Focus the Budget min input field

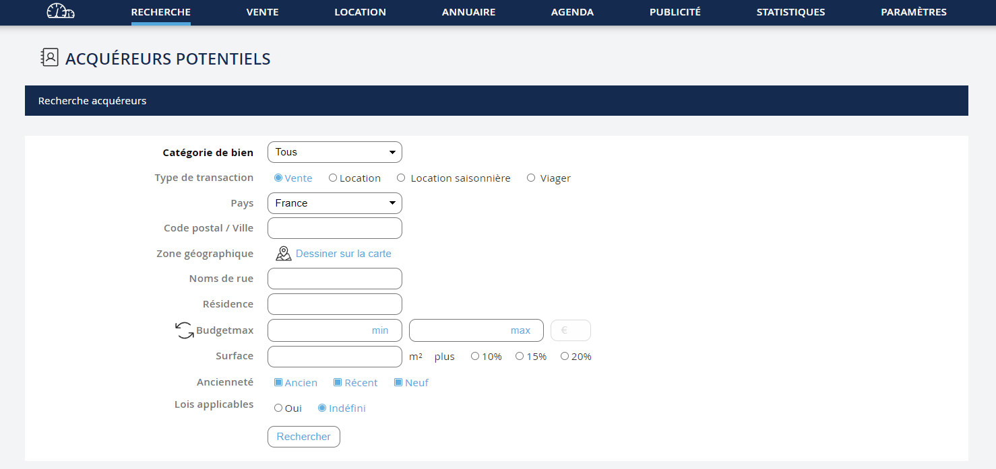tap(334, 330)
